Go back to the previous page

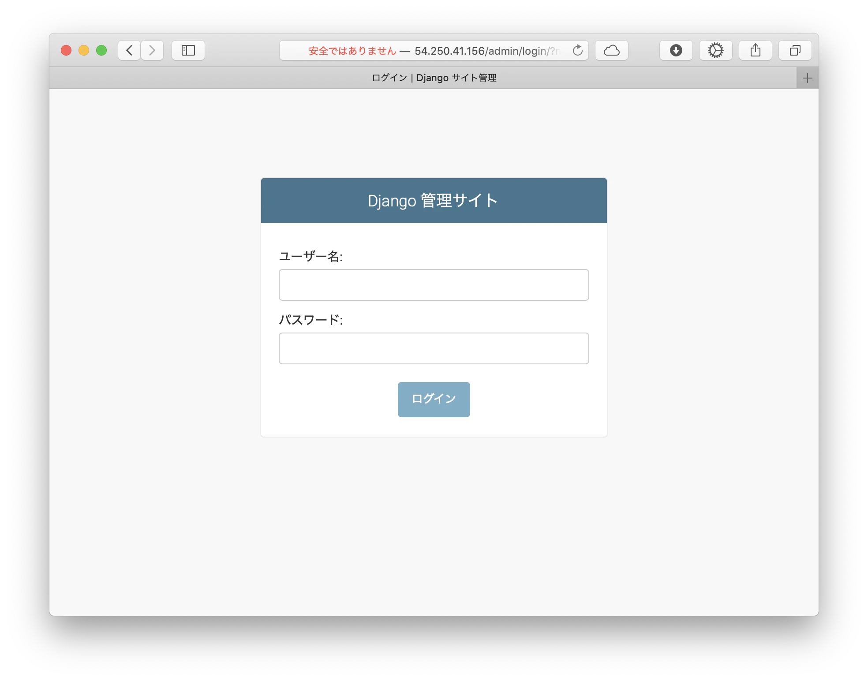129,50
